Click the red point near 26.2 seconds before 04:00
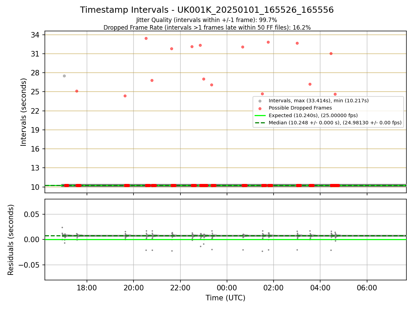This screenshot has width=414, height=310. coord(310,84)
